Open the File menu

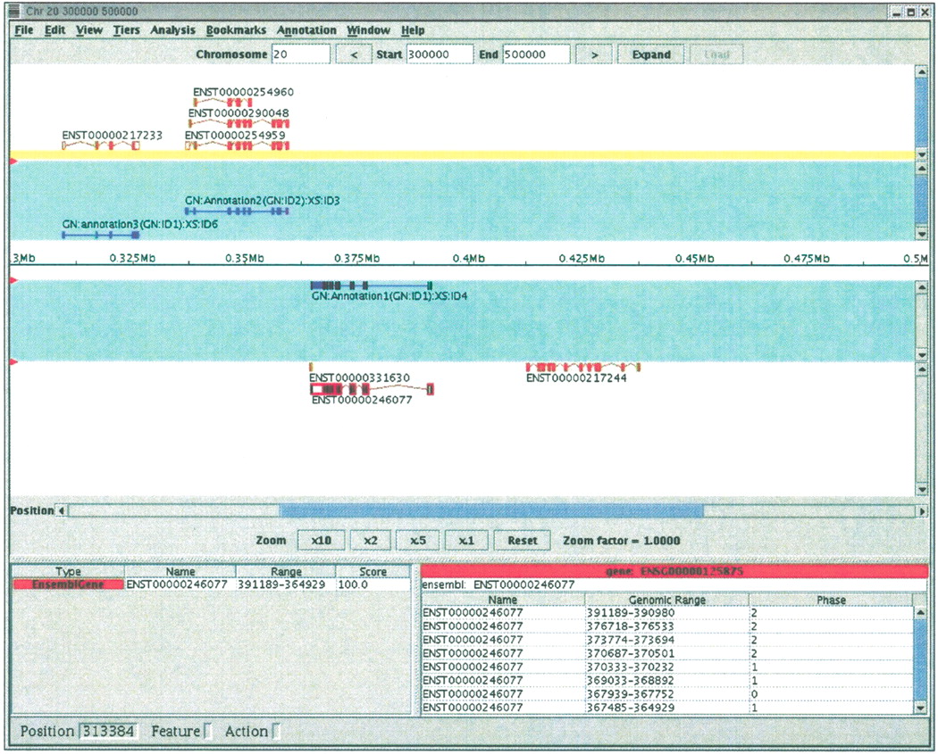pos(24,30)
